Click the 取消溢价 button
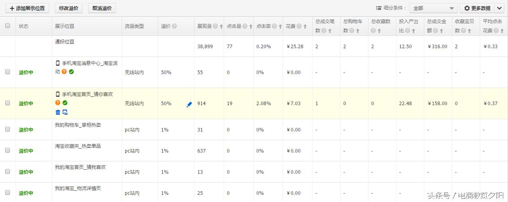This screenshot has height=202, width=508. coord(102,8)
